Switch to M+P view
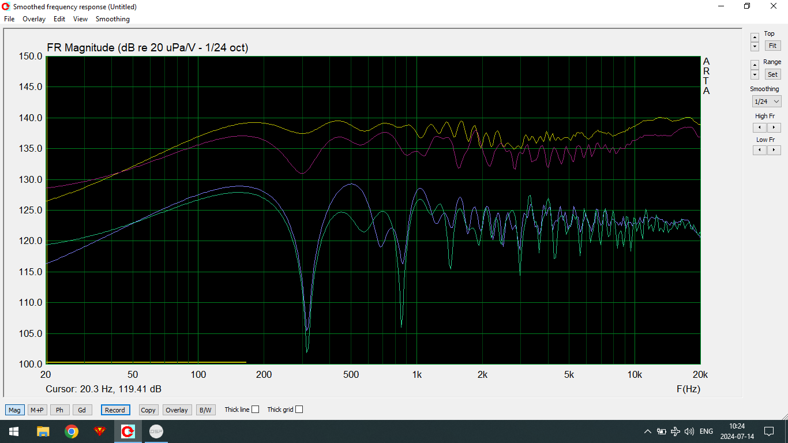The height and width of the screenshot is (443, 788). 37,410
